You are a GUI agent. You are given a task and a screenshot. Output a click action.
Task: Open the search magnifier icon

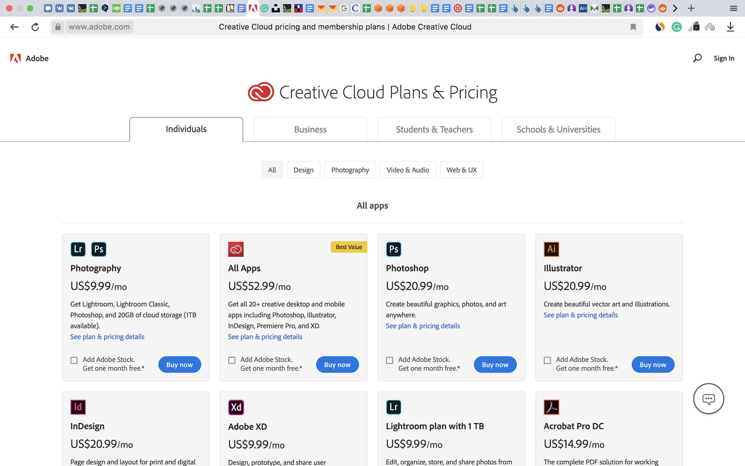point(697,58)
